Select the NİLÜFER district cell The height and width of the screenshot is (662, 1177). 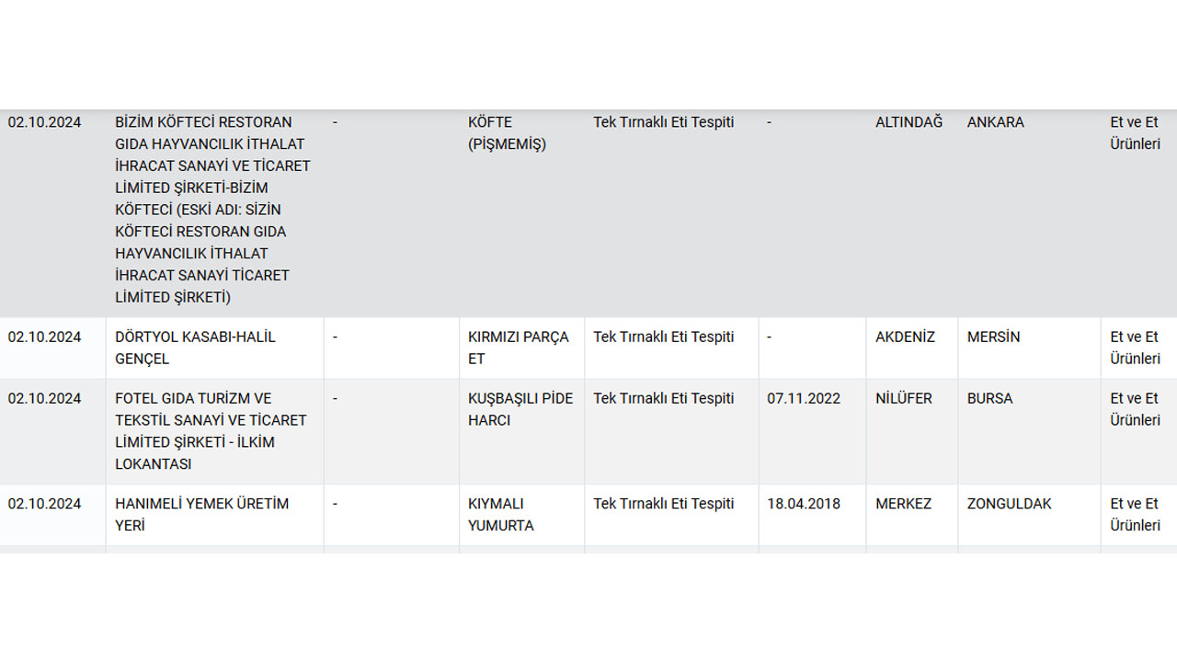(x=903, y=399)
